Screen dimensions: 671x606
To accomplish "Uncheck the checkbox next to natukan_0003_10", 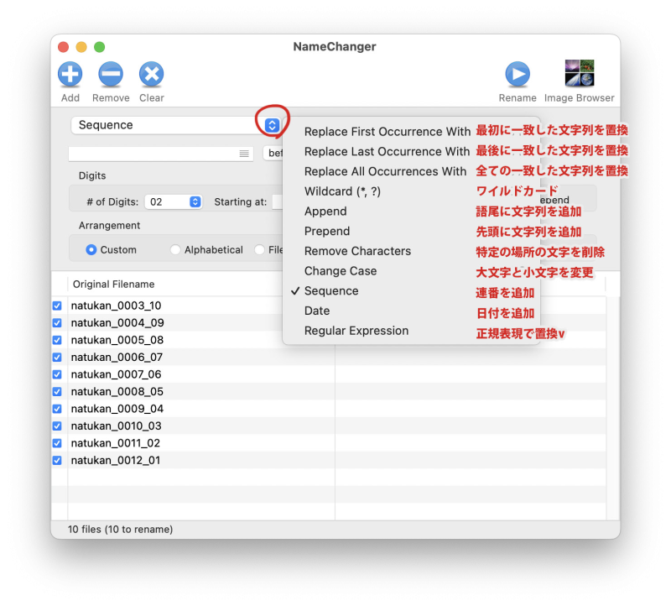I will [56, 306].
